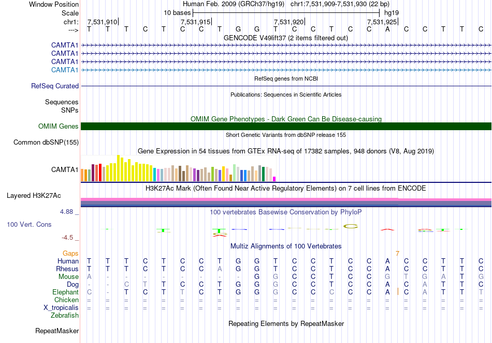
Task: Click the pink Layered H3K27Ac signal band
Action: point(286,200)
